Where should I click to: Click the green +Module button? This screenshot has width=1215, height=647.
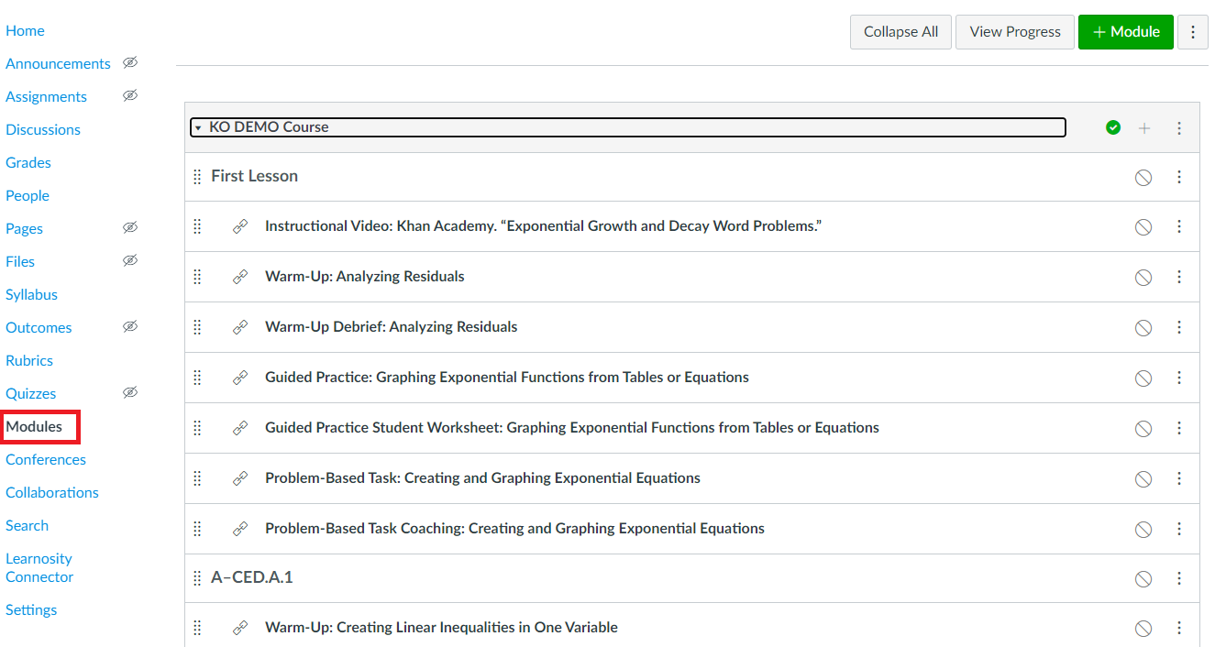1126,32
